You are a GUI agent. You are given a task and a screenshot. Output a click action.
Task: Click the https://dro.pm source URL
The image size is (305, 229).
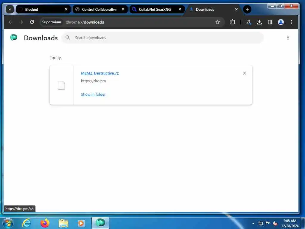pyautogui.click(x=93, y=81)
